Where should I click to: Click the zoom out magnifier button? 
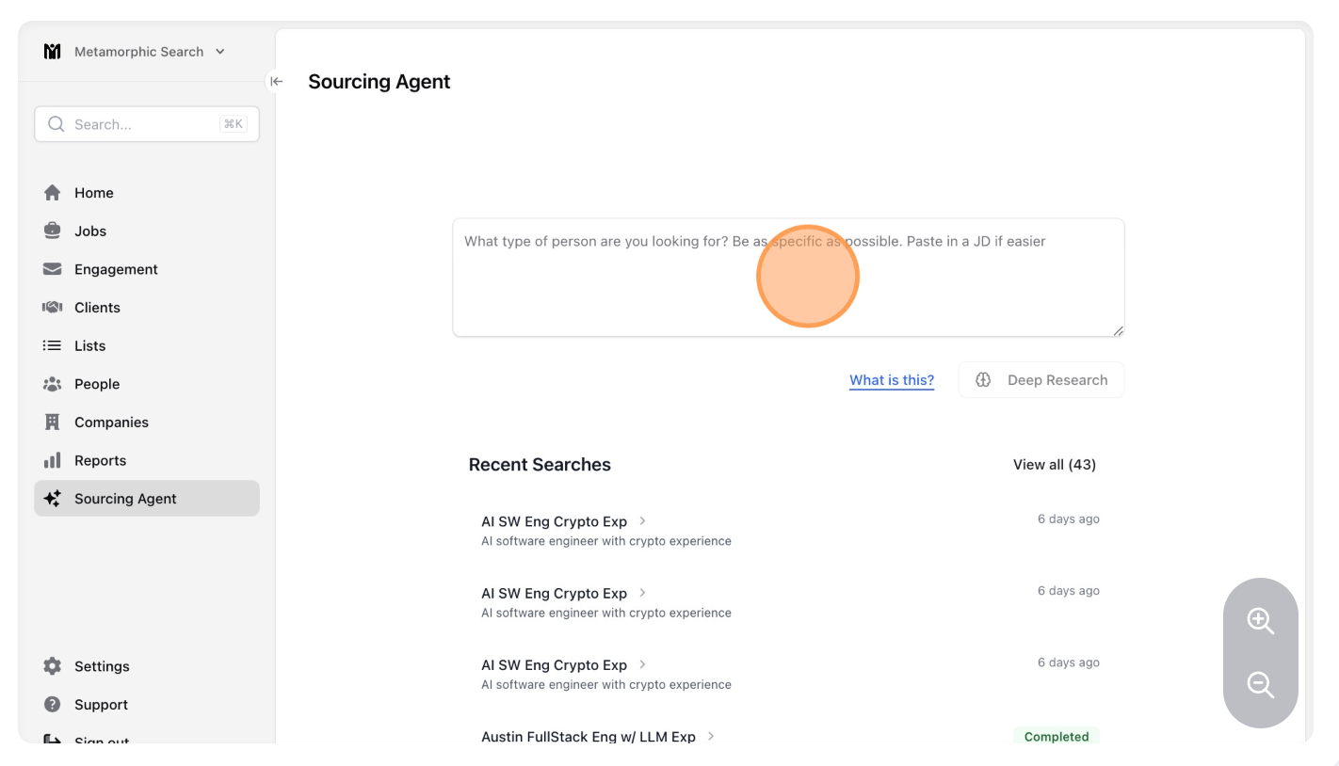1260,684
